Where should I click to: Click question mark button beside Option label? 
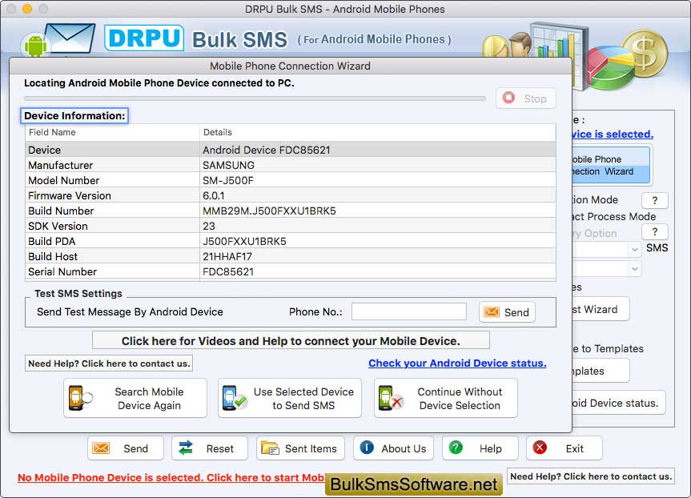click(x=655, y=232)
